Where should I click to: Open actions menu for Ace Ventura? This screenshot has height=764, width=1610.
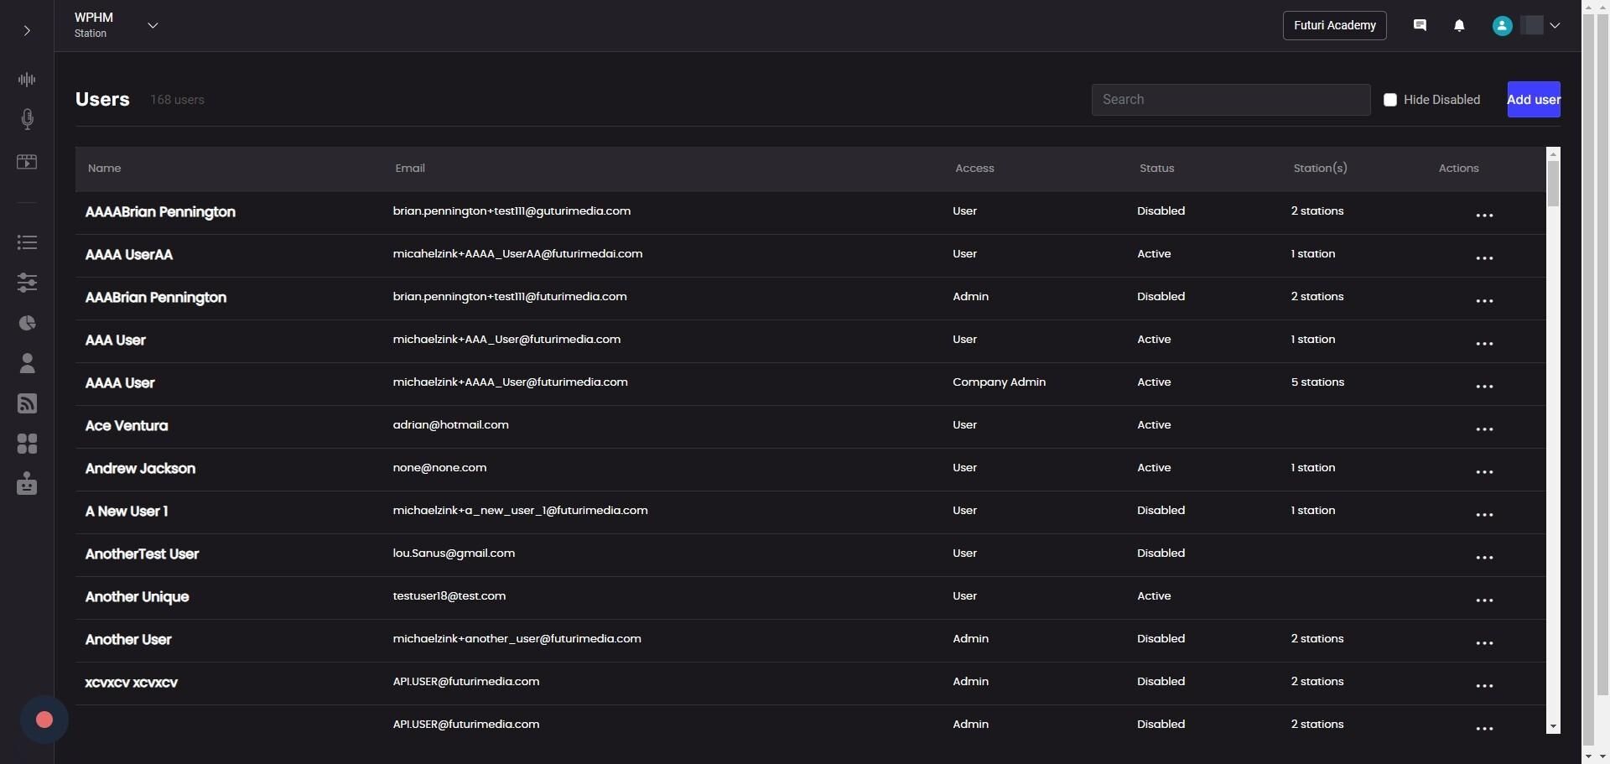click(x=1484, y=429)
